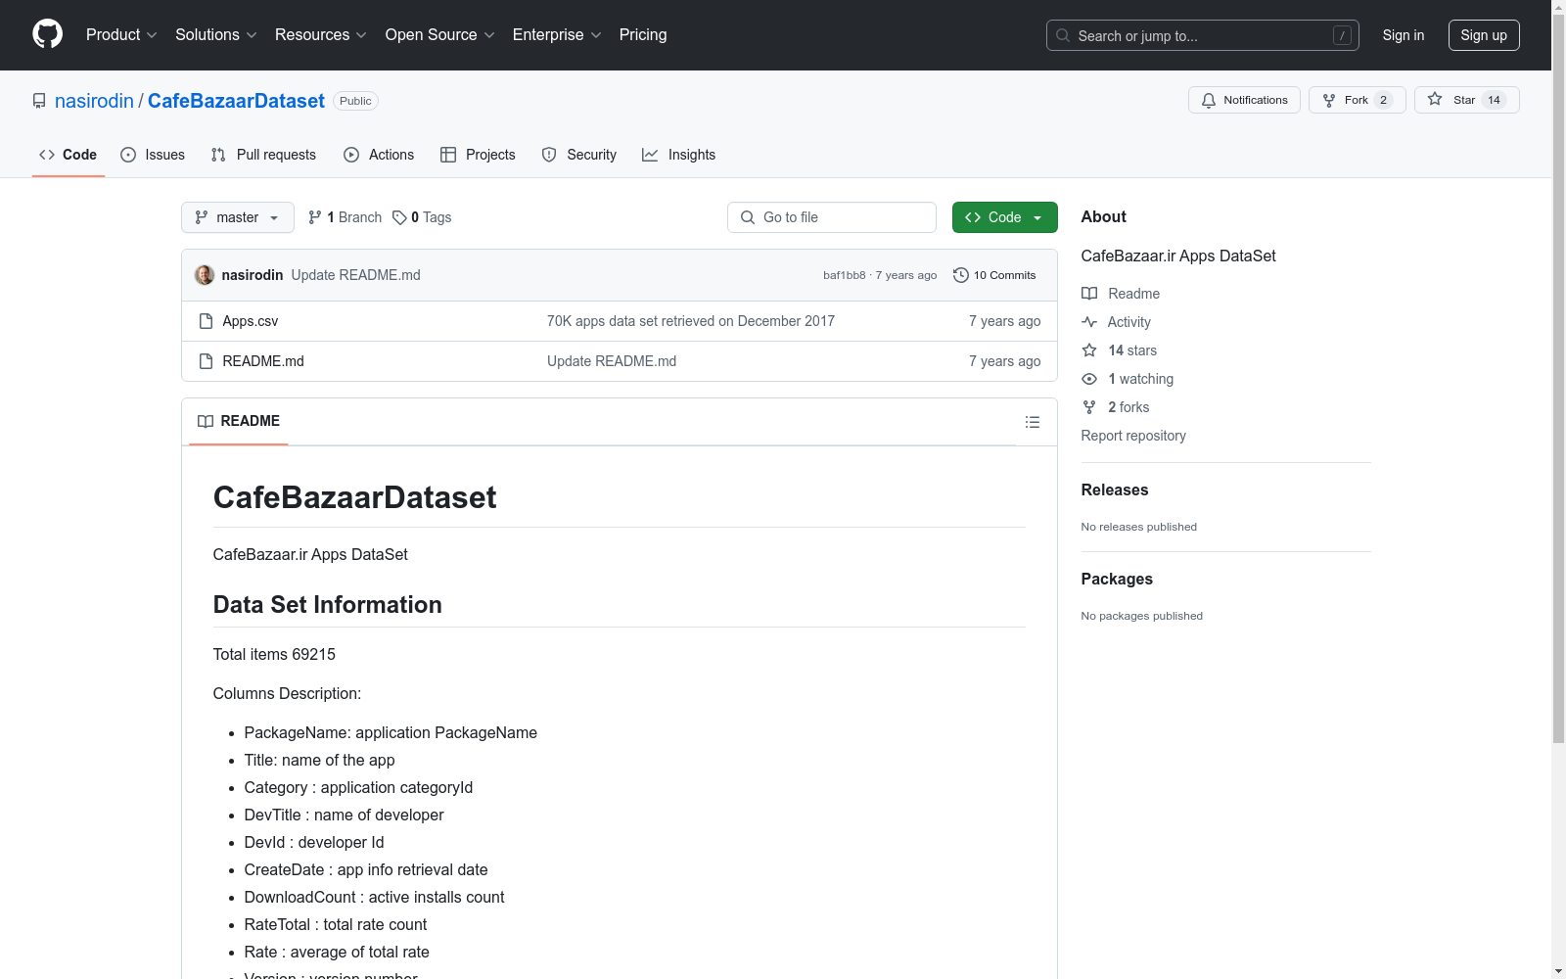The height and width of the screenshot is (979, 1566).
Task: View the 10 Commits history
Action: pos(994,275)
